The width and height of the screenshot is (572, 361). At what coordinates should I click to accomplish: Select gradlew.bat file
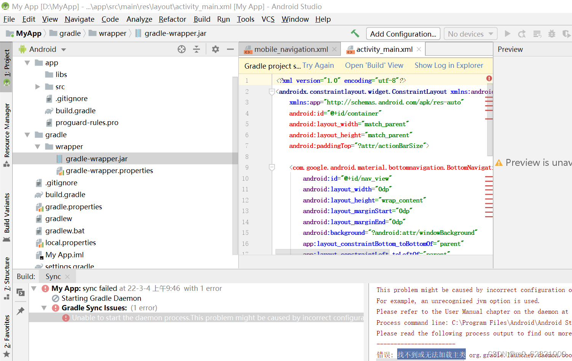65,231
